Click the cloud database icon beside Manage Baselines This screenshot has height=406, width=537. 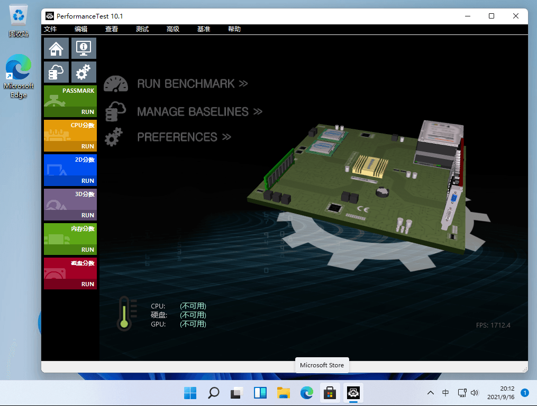[x=116, y=111]
